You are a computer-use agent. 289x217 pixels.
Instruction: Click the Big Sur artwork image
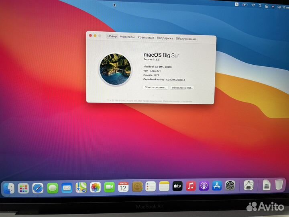click(x=115, y=69)
